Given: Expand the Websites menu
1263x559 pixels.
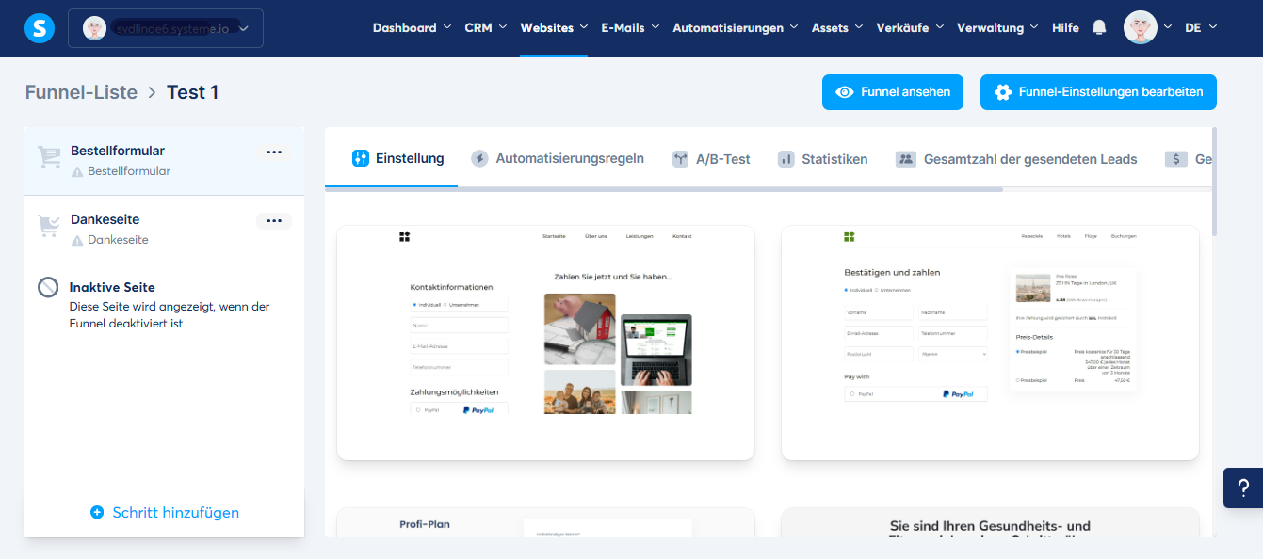Looking at the screenshot, I should point(554,28).
